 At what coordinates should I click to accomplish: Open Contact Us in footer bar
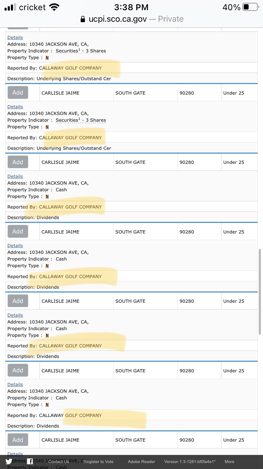(x=59, y=462)
